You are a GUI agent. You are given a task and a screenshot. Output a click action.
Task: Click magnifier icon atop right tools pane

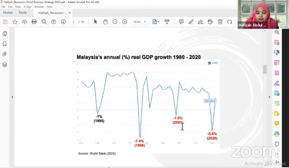click(x=277, y=32)
